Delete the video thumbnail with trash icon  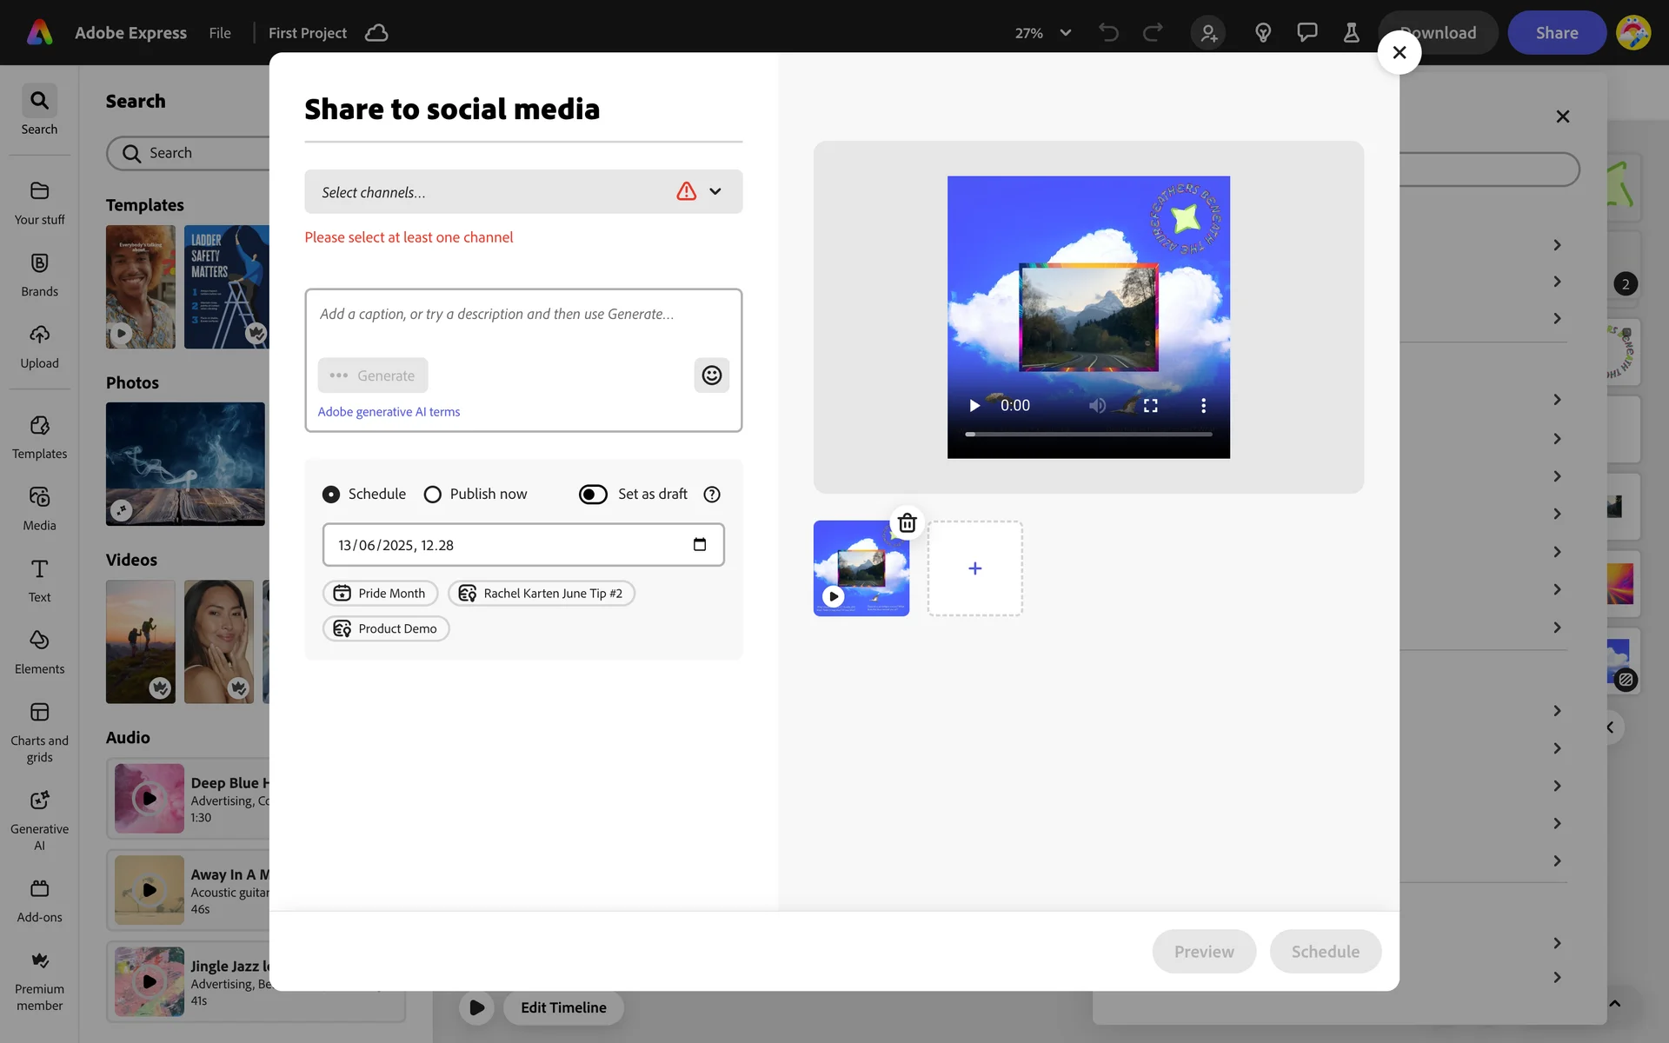[x=907, y=523]
